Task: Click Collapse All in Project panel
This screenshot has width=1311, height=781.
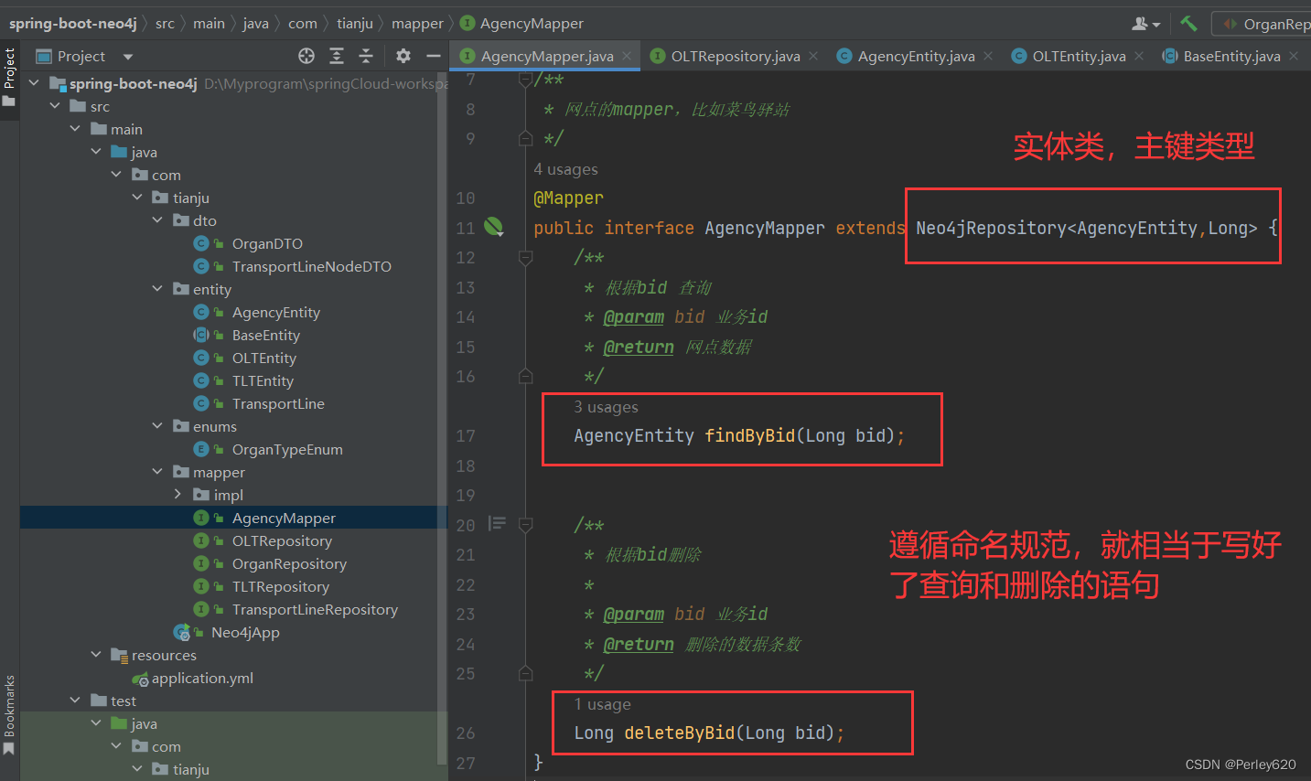Action: pyautogui.click(x=366, y=56)
